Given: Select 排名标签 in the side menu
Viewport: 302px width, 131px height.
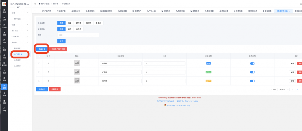Looking at the screenshot, I should click(18, 60).
